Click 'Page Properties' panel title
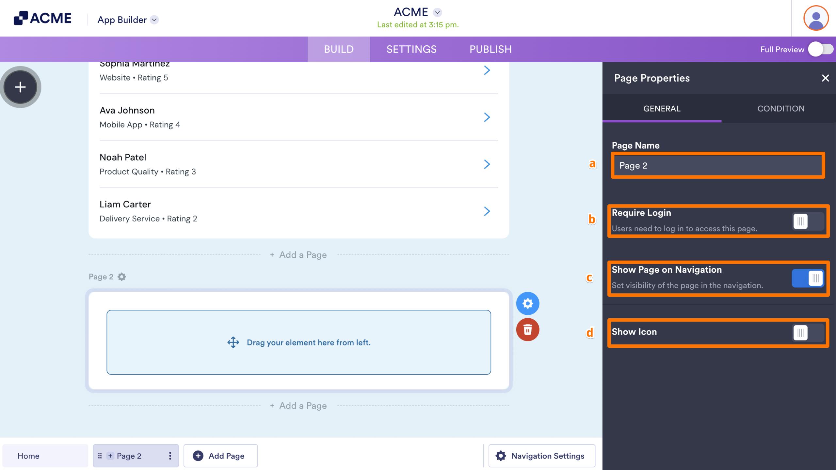This screenshot has width=836, height=470. point(652,78)
